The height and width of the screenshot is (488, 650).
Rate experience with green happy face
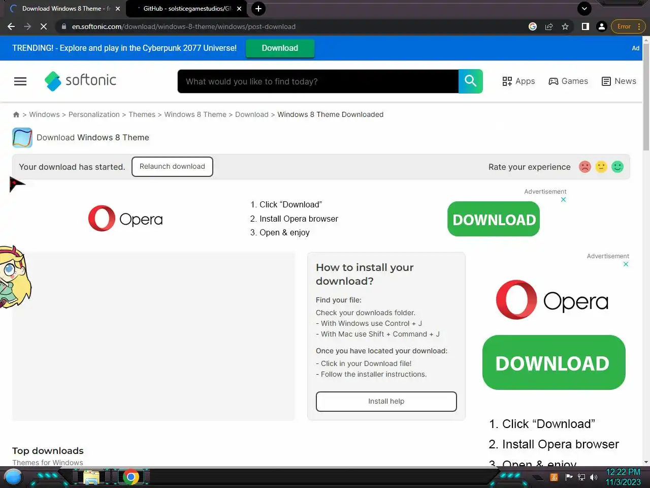pos(617,167)
